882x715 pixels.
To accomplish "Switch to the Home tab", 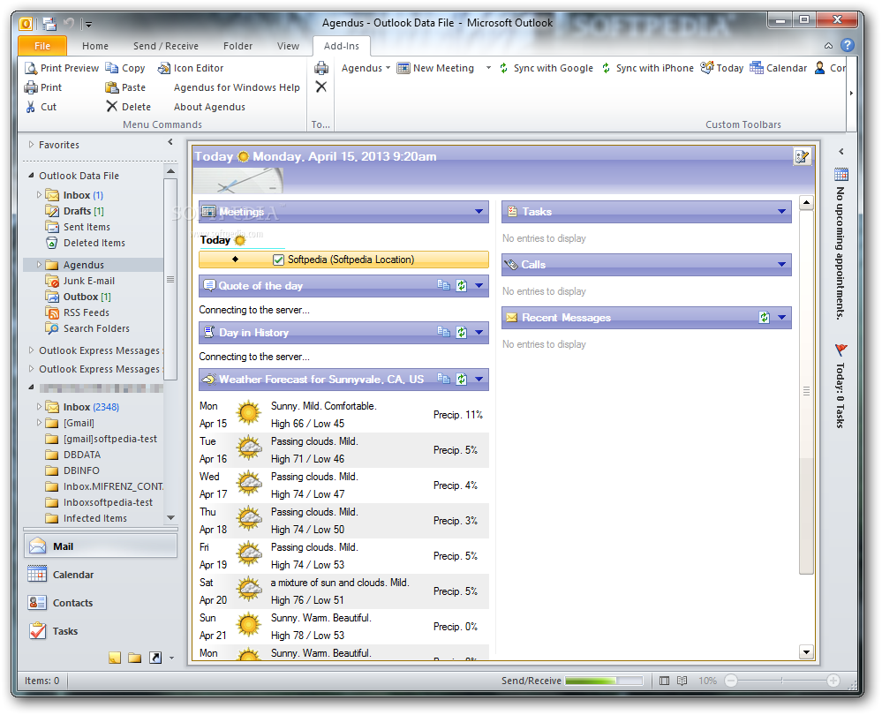I will 95,46.
